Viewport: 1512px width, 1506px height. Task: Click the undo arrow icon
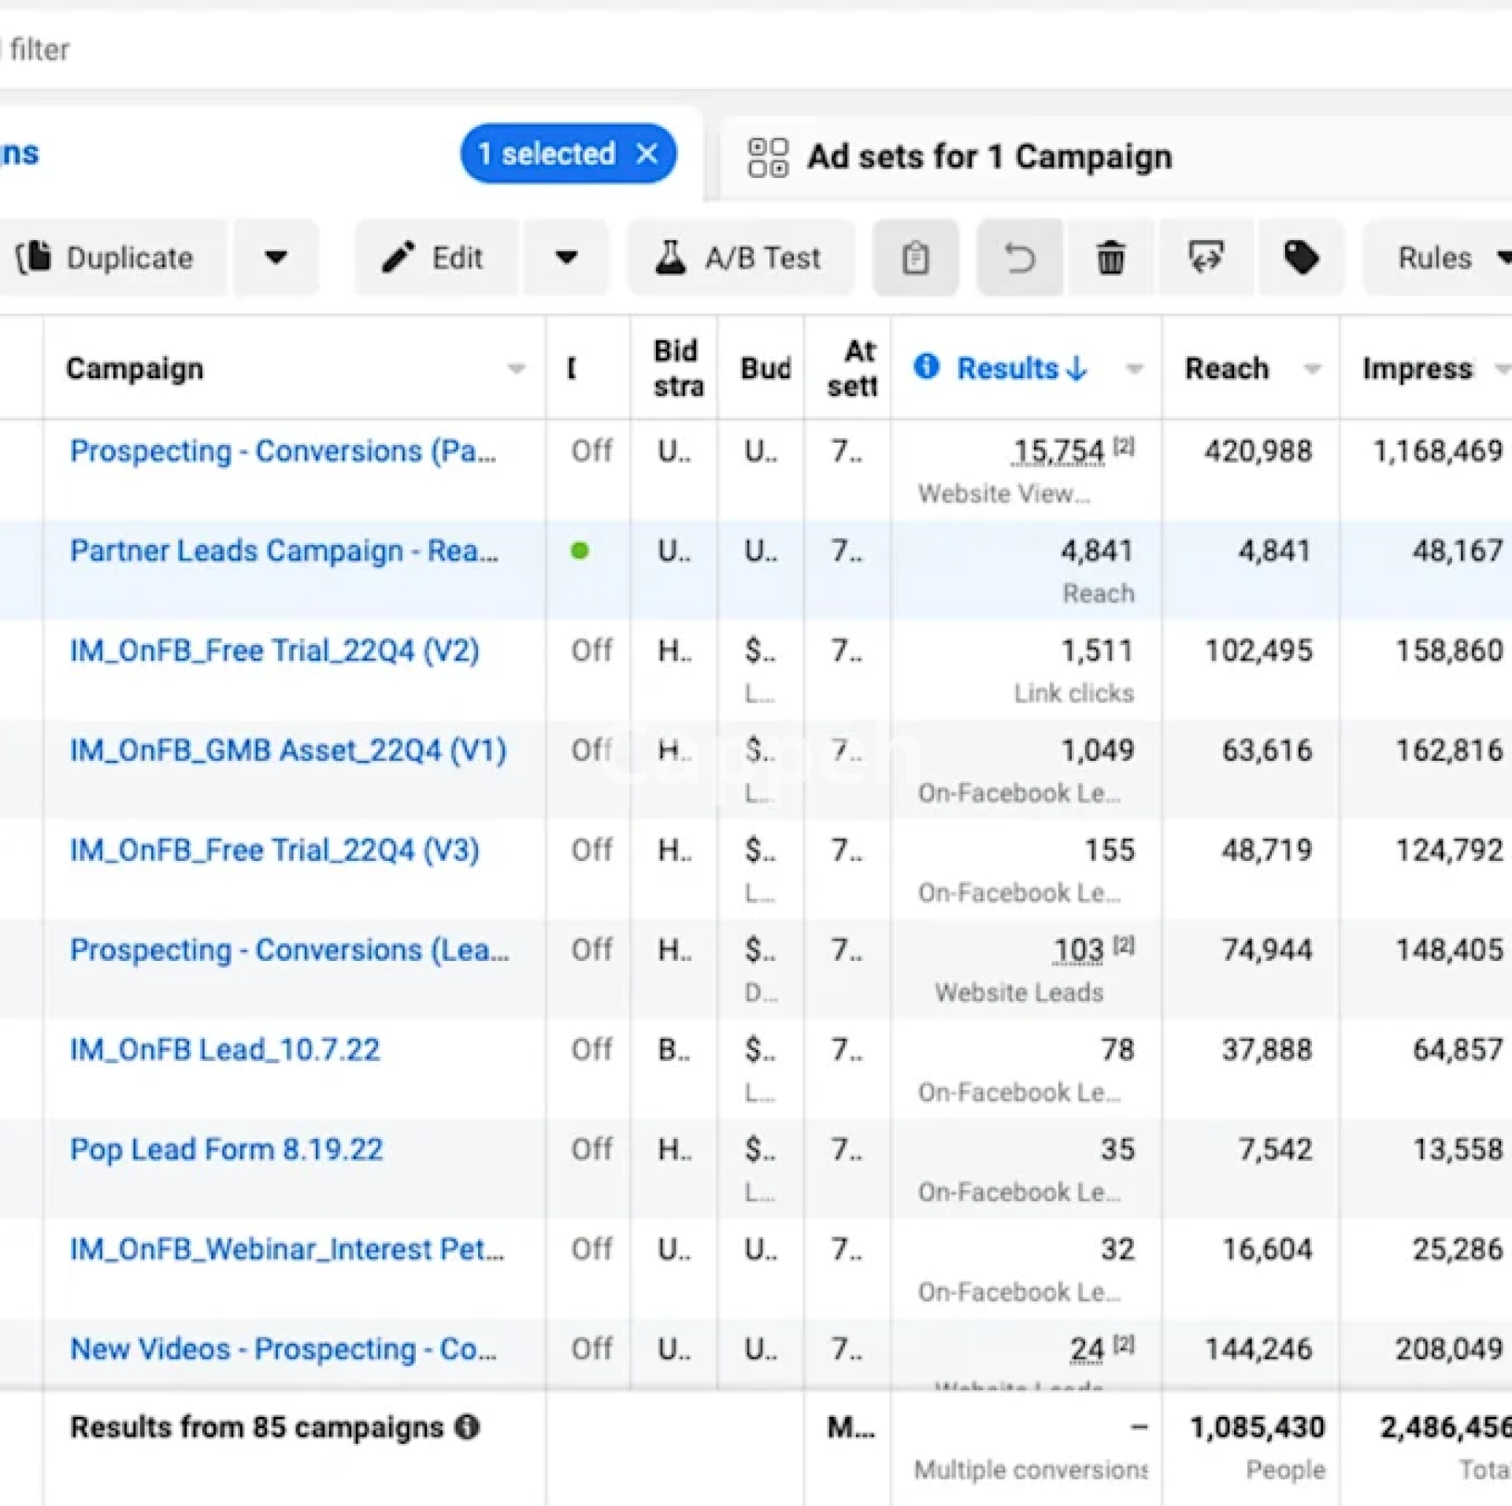point(1019,258)
